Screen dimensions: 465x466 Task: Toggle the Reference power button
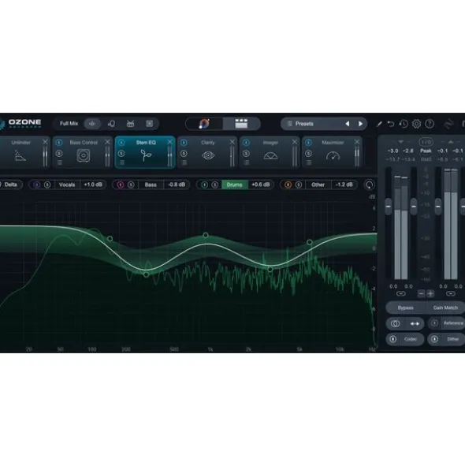point(434,323)
